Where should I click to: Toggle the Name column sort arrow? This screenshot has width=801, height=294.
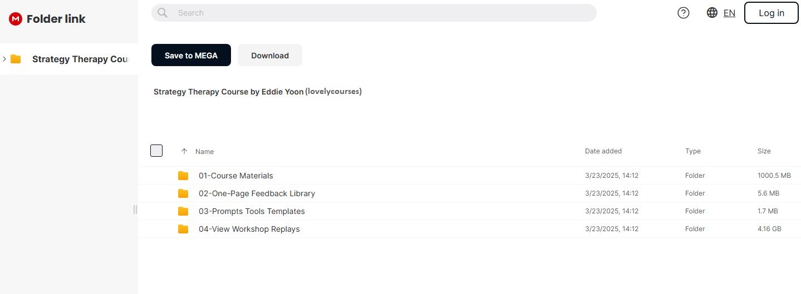(x=184, y=151)
